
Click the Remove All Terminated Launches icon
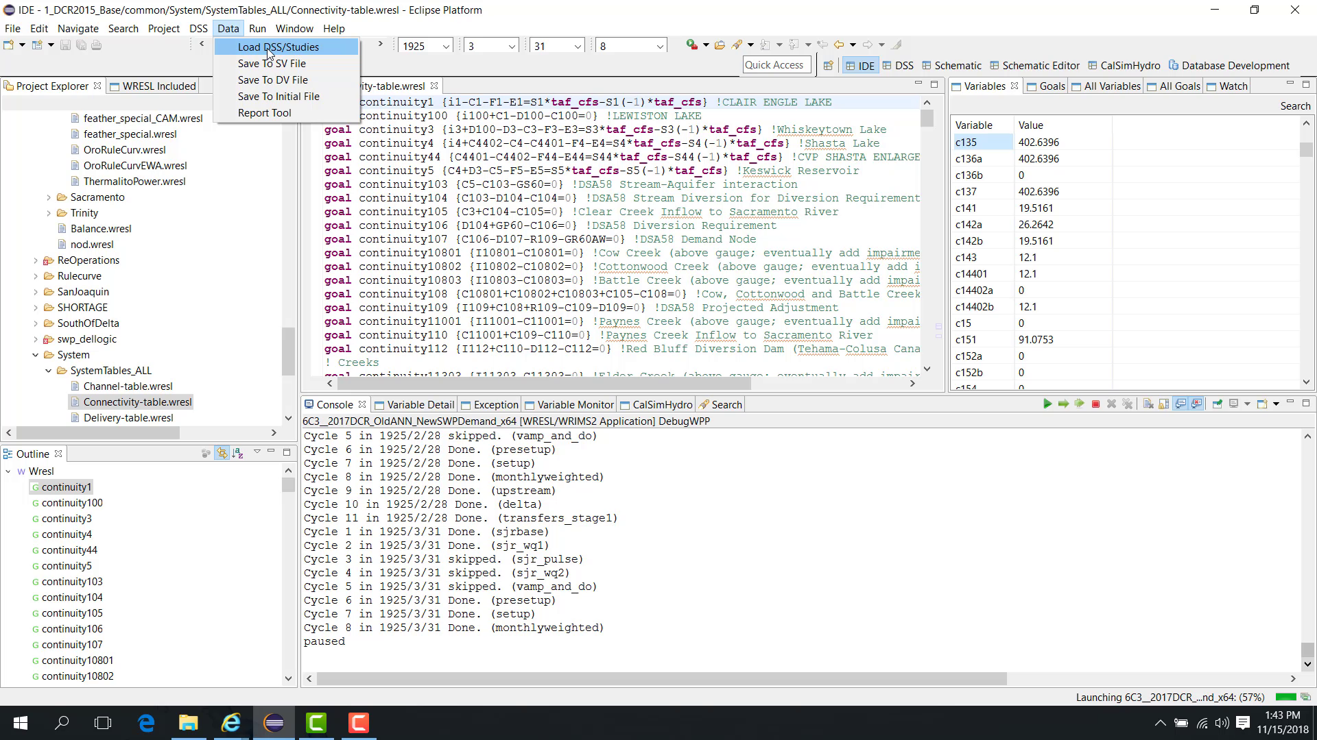pyautogui.click(x=1127, y=404)
